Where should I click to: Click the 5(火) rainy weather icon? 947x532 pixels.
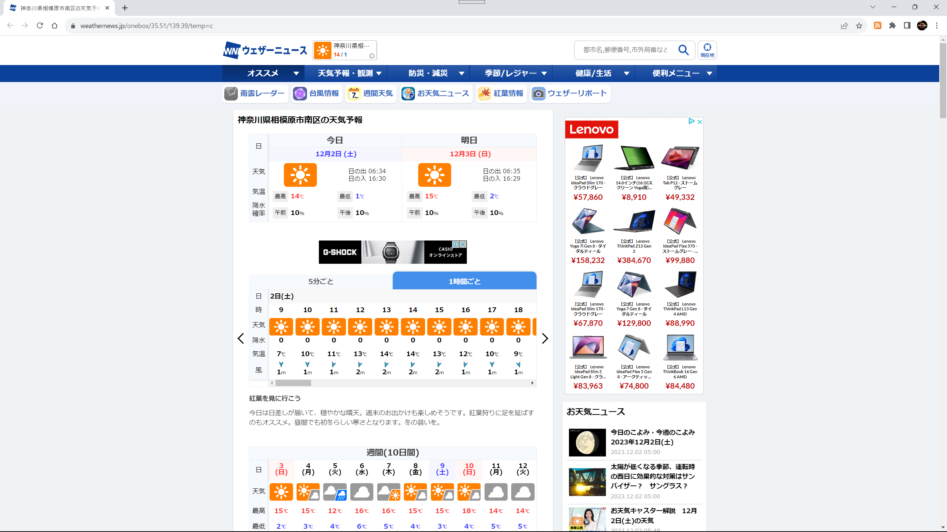coord(335,492)
